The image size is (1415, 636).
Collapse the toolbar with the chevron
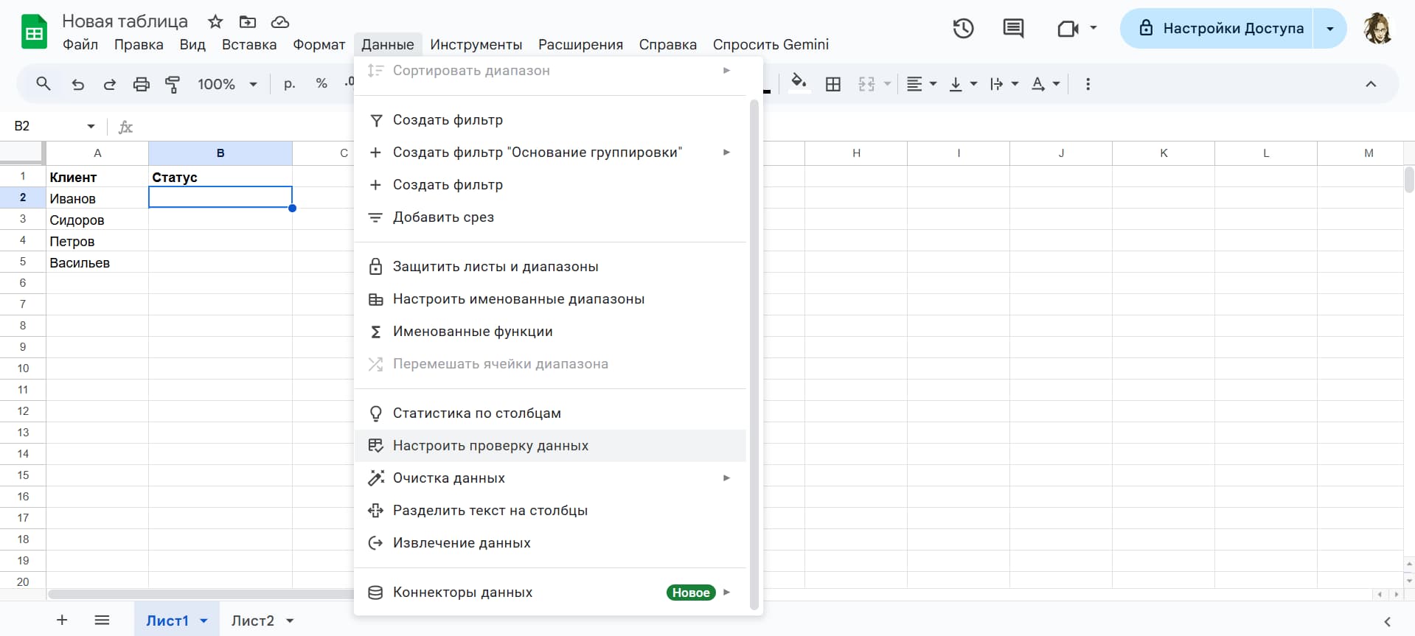tap(1370, 84)
